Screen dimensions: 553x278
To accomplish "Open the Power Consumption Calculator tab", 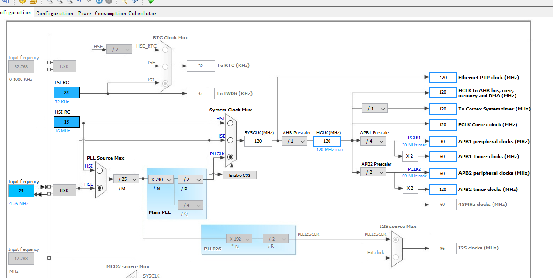I will coord(117,13).
